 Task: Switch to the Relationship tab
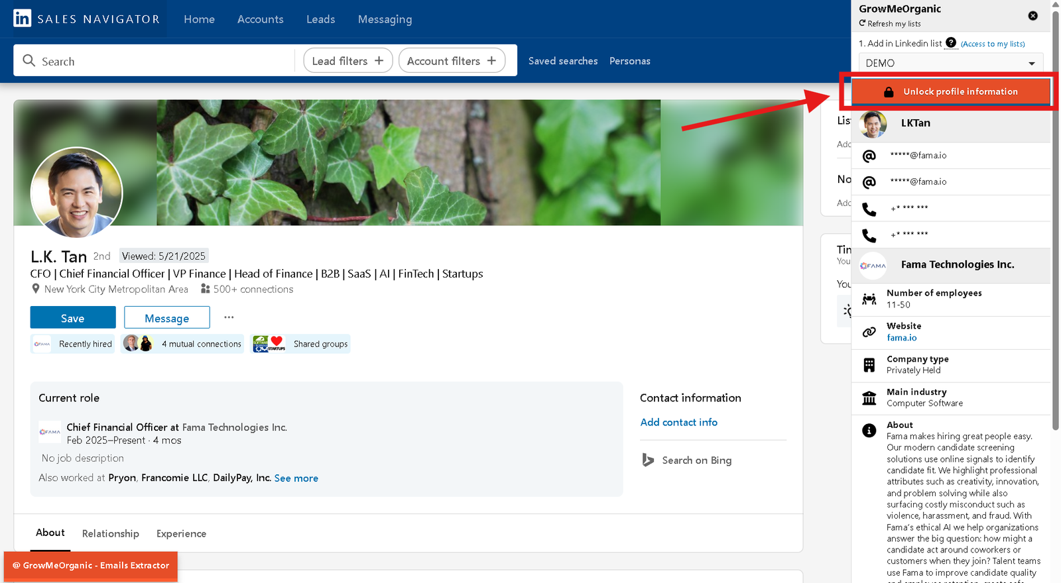tap(111, 533)
